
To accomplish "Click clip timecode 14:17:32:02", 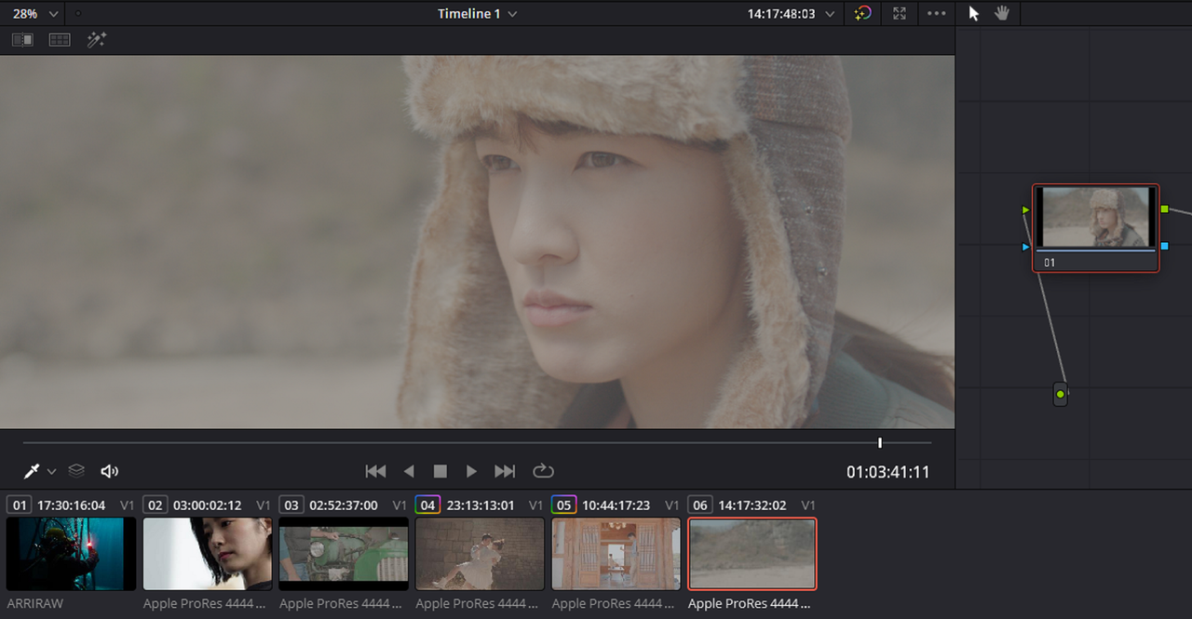I will pyautogui.click(x=752, y=505).
